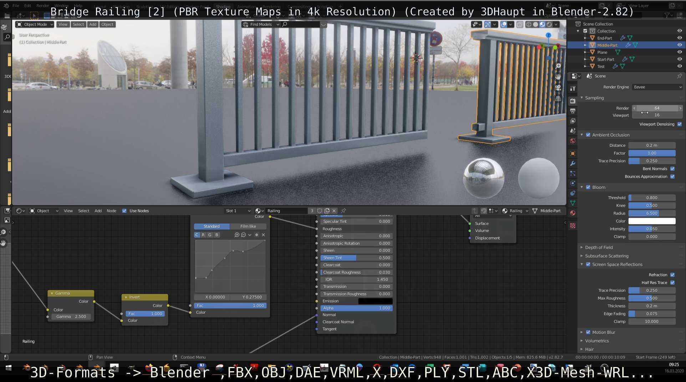Open the node editor Node menu
Image resolution: width=686 pixels, height=382 pixels.
tap(111, 211)
